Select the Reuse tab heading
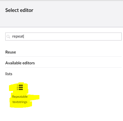 tap(11, 52)
